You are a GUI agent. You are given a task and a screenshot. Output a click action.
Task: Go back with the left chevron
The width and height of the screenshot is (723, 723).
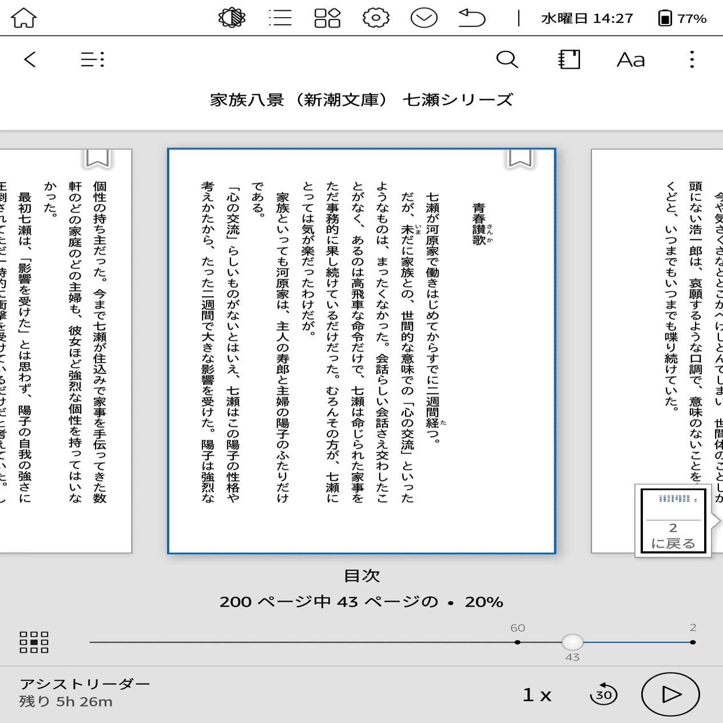[30, 59]
